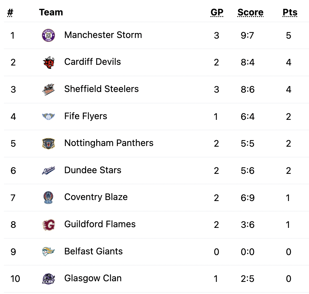This screenshot has height=294, width=309.
Task: Click the Manchester Storm team logo
Action: tap(48, 35)
